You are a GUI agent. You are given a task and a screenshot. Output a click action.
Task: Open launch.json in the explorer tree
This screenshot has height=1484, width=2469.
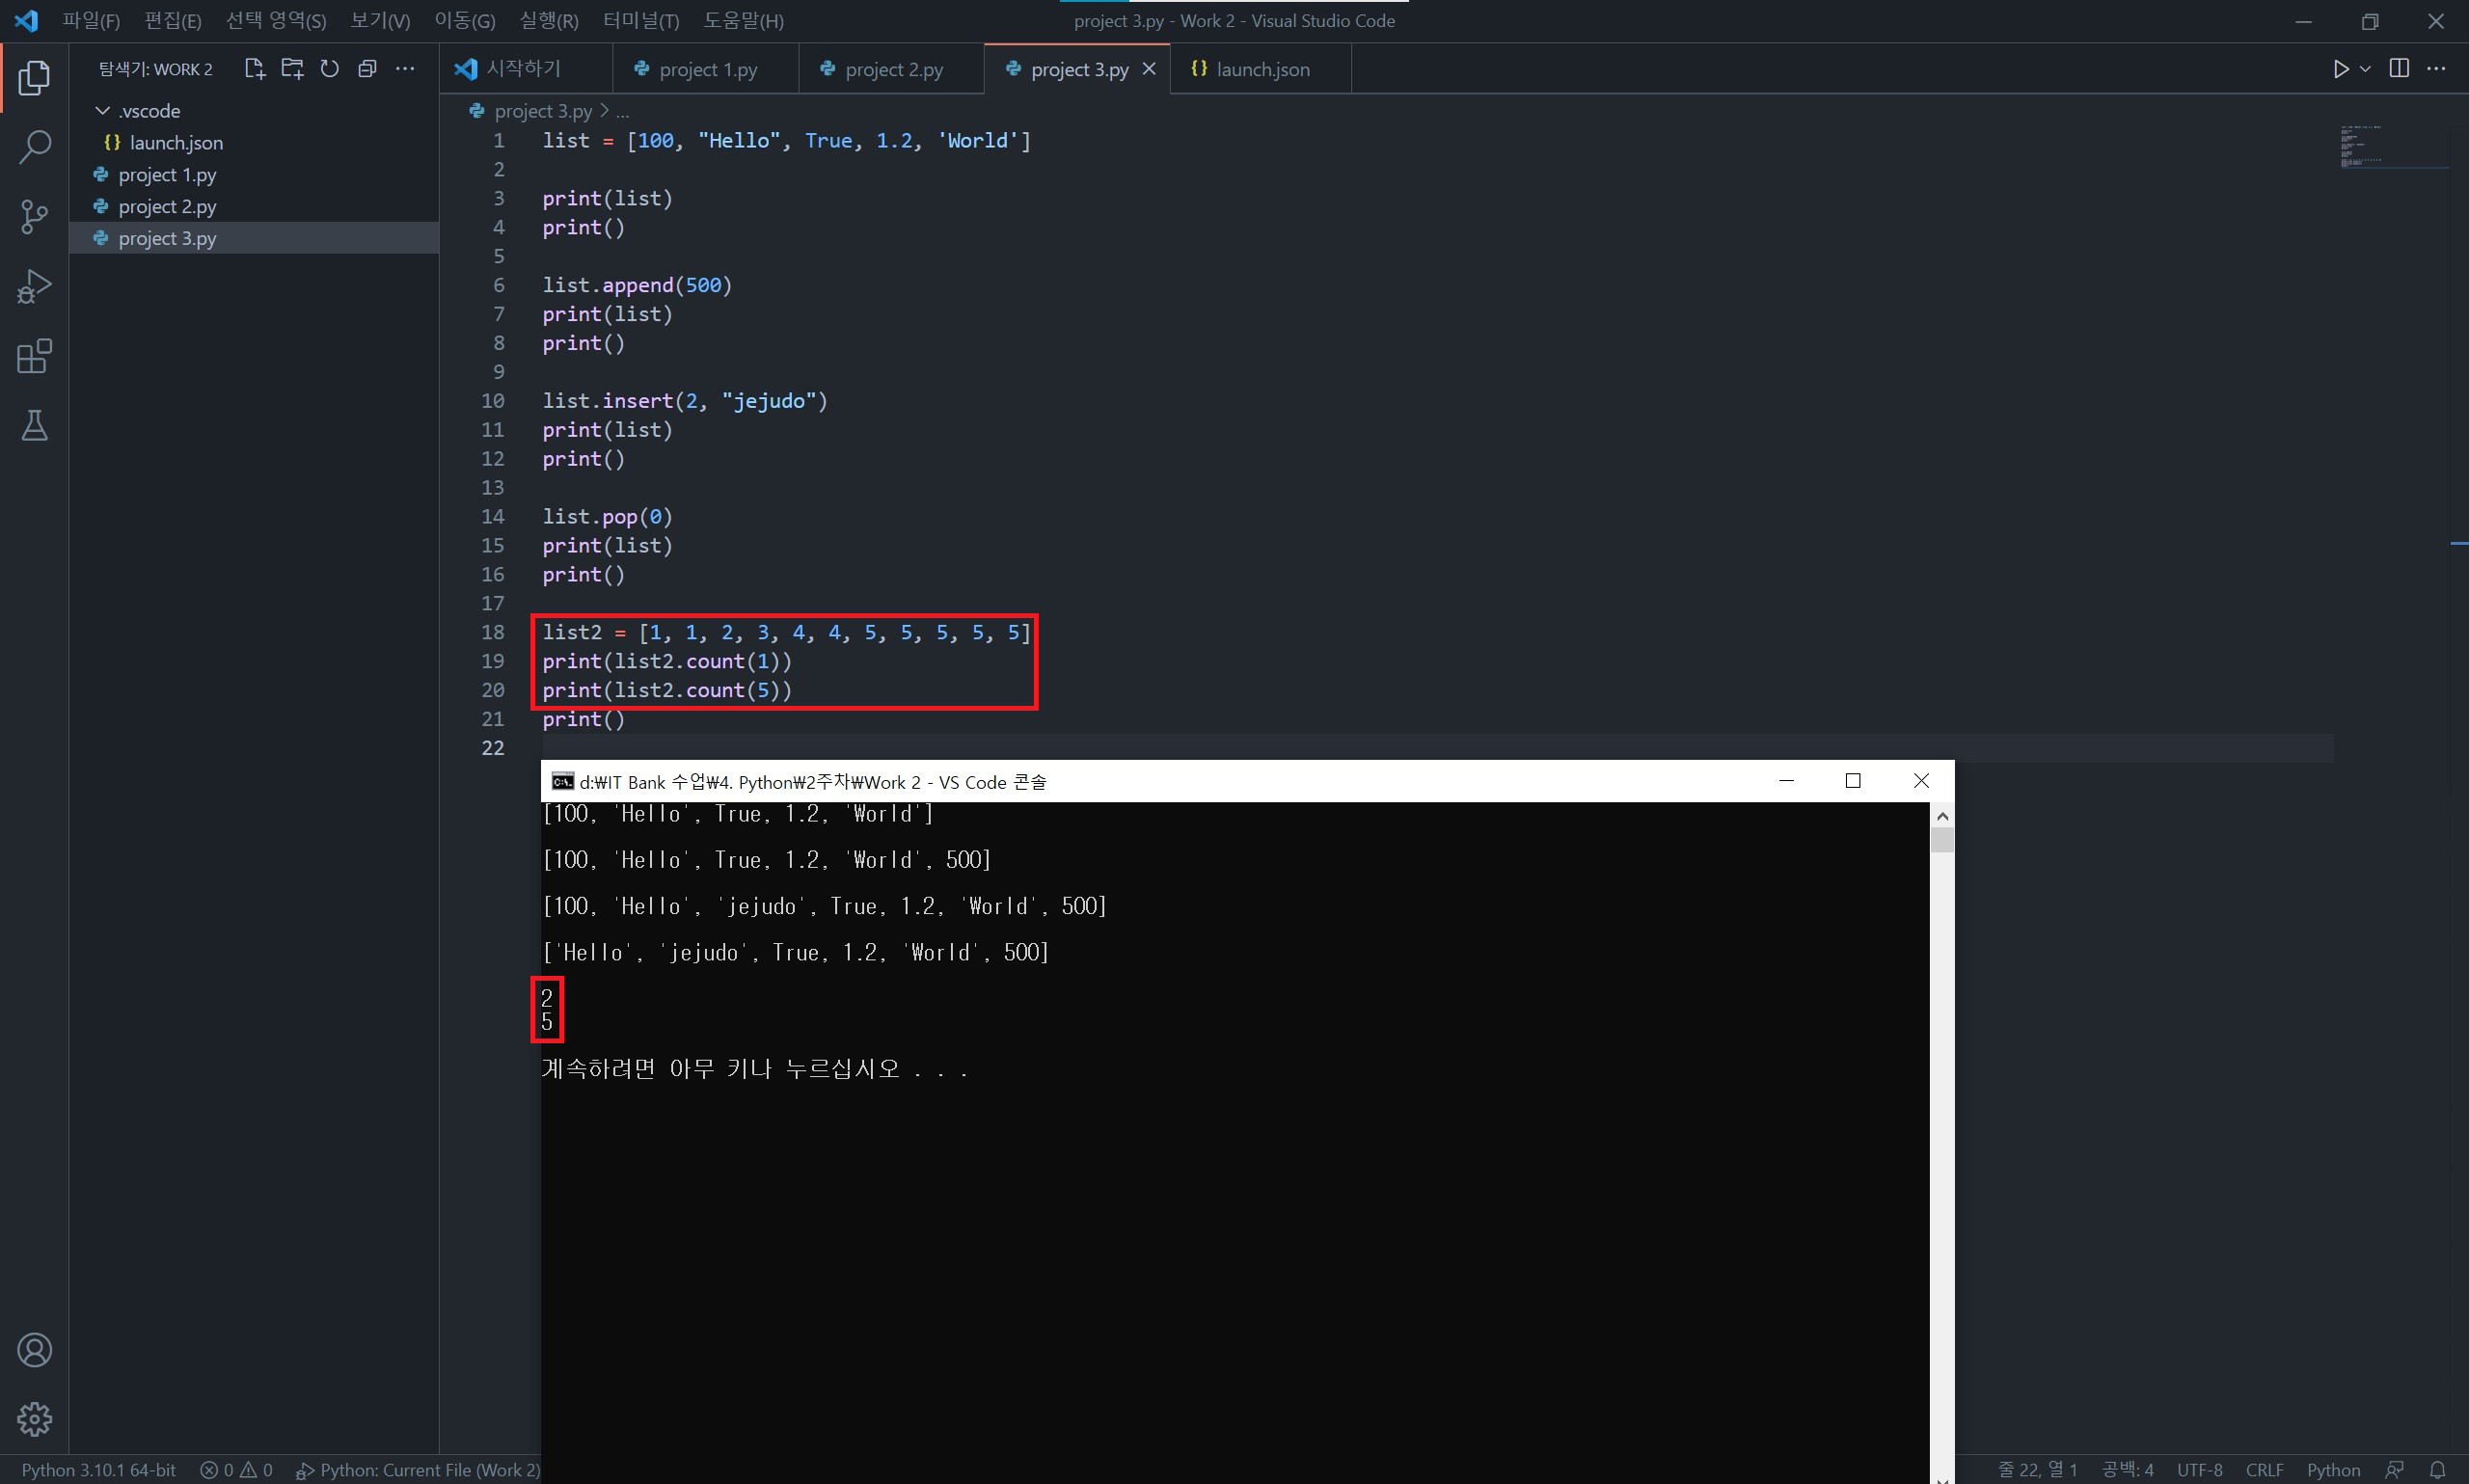pos(175,142)
